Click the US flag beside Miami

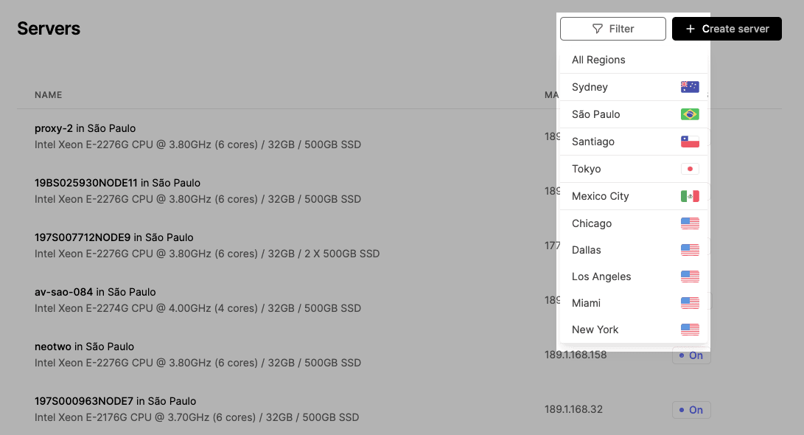[x=690, y=302]
